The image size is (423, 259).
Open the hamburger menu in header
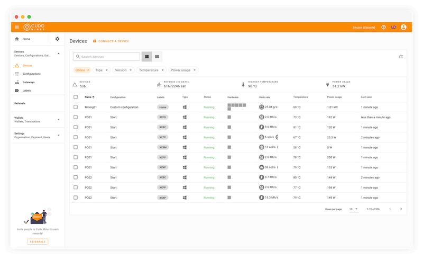tap(17, 27)
